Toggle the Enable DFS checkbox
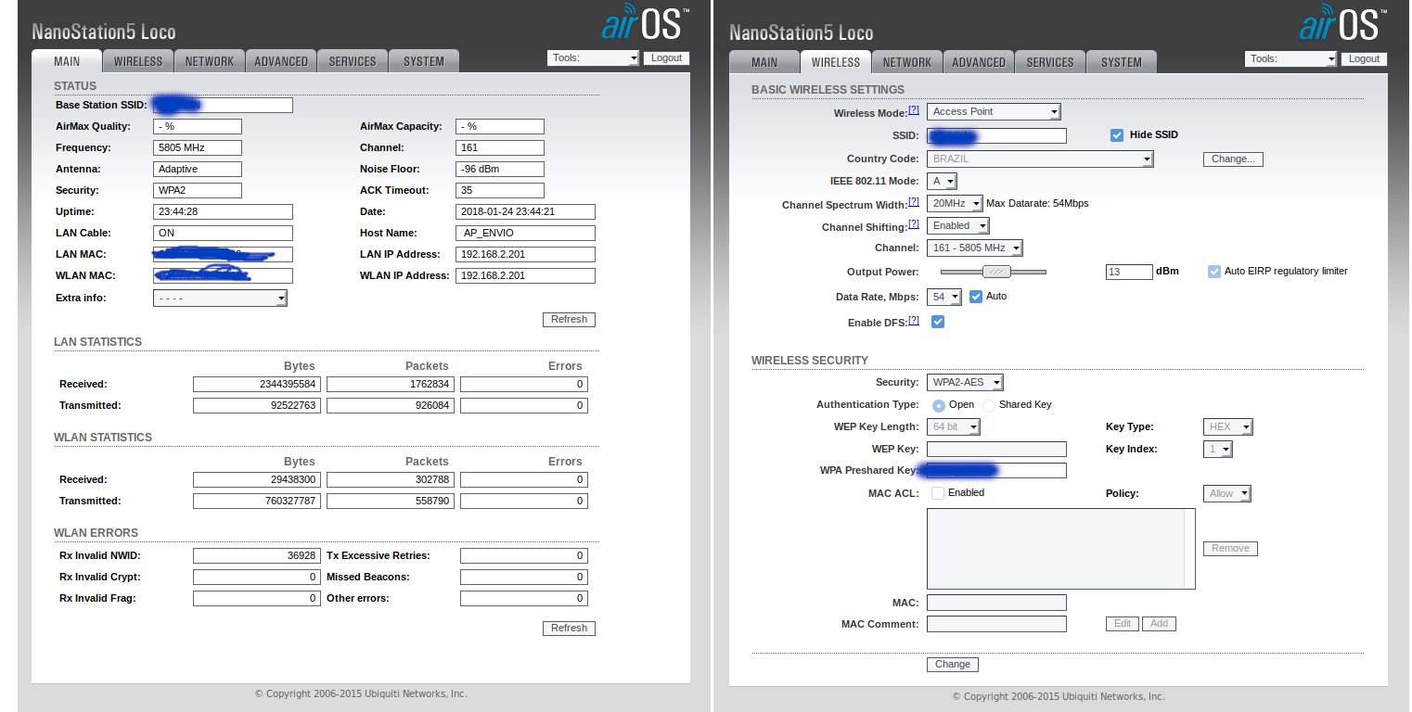The height and width of the screenshot is (712, 1412). (x=938, y=322)
